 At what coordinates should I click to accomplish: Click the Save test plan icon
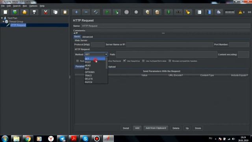click(34, 12)
